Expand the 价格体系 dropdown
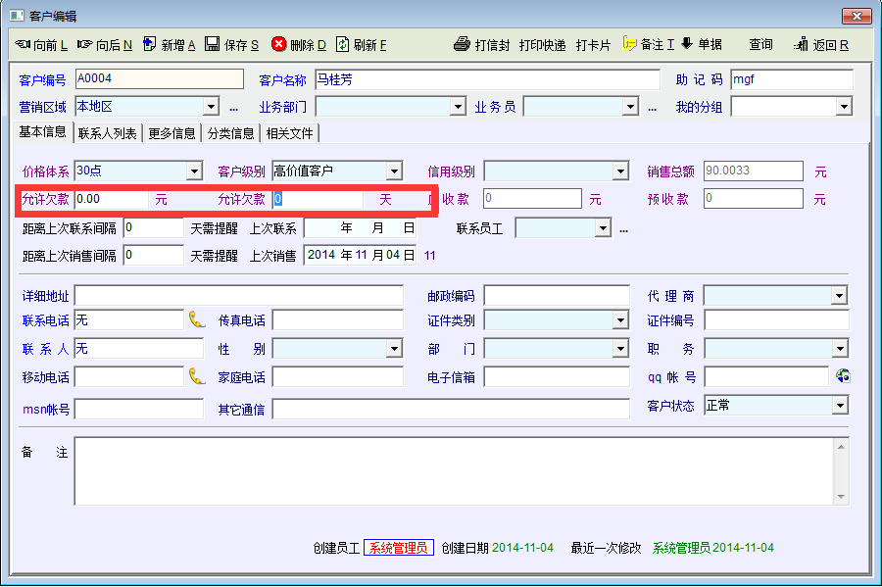This screenshot has height=587, width=882. pyautogui.click(x=194, y=171)
